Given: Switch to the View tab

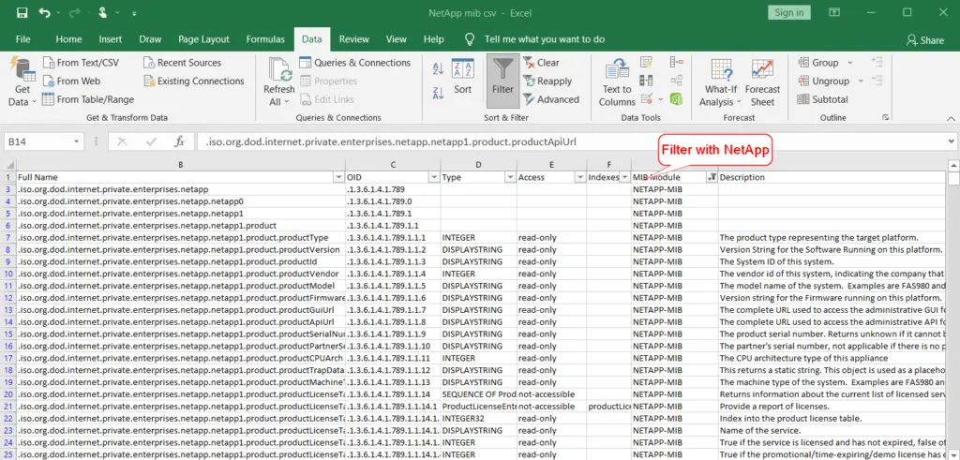Looking at the screenshot, I should (397, 39).
